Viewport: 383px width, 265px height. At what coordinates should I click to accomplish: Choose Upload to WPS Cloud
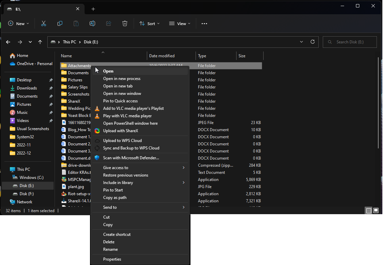[x=140, y=140]
